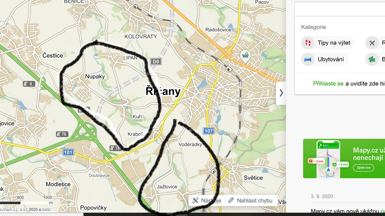Click Nahlásit chybu to report an error
The width and height of the screenshot is (385, 216).
(x=254, y=201)
